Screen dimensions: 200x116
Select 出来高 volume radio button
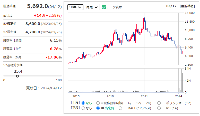[98, 108]
